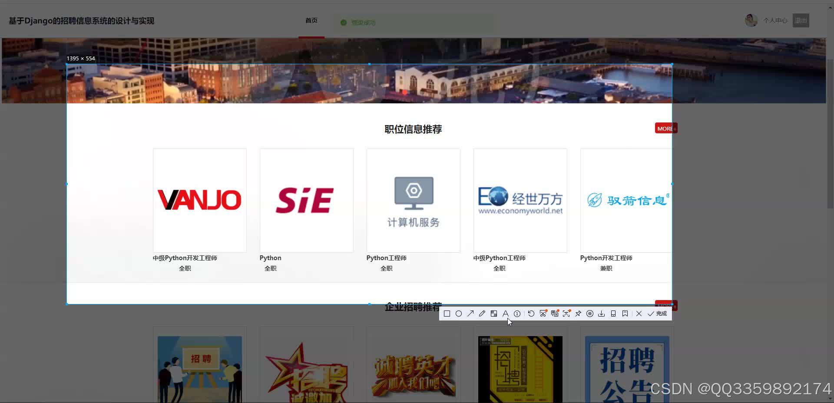Select the ellipse annotation tool
This screenshot has height=403, width=834.
(459, 314)
